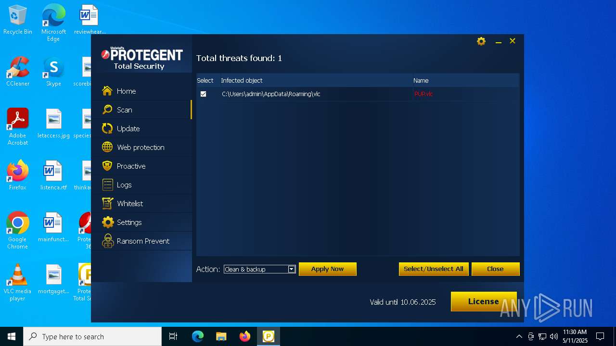This screenshot has height=346, width=616.
Task: Click the Infected object column header
Action: 242,80
